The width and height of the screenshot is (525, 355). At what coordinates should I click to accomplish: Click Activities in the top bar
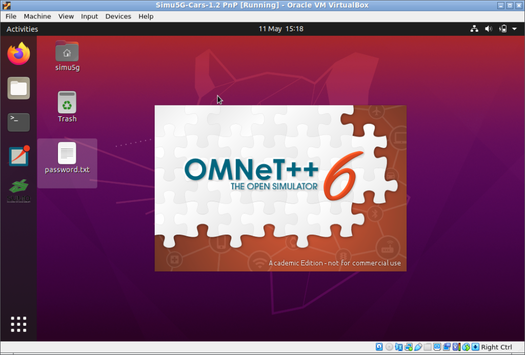pos(22,29)
